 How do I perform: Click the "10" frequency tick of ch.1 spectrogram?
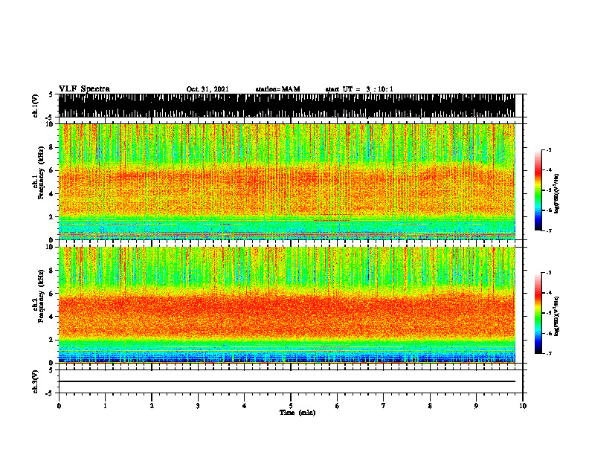click(x=50, y=124)
